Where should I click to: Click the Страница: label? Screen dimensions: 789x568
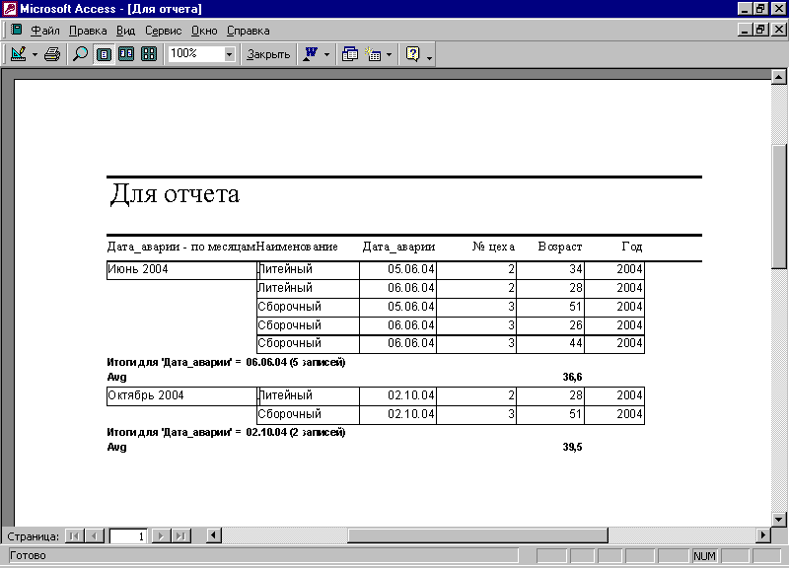33,536
